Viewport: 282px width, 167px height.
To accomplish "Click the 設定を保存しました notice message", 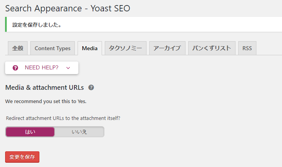I will point(37,25).
